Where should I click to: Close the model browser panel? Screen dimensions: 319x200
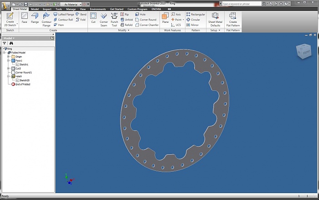tap(53, 34)
